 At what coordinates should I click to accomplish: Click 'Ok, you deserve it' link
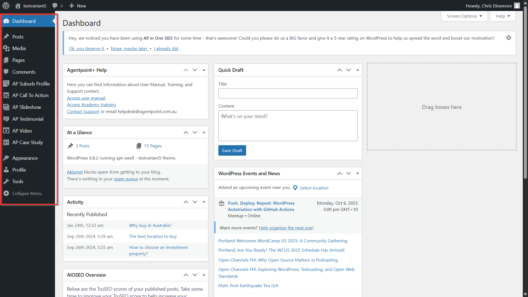pyautogui.click(x=87, y=49)
